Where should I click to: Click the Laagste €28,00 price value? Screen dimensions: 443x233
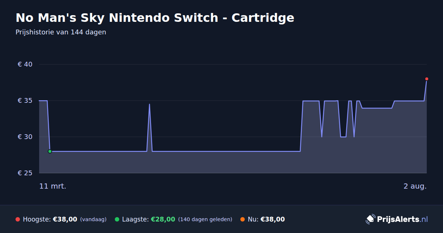163,219
